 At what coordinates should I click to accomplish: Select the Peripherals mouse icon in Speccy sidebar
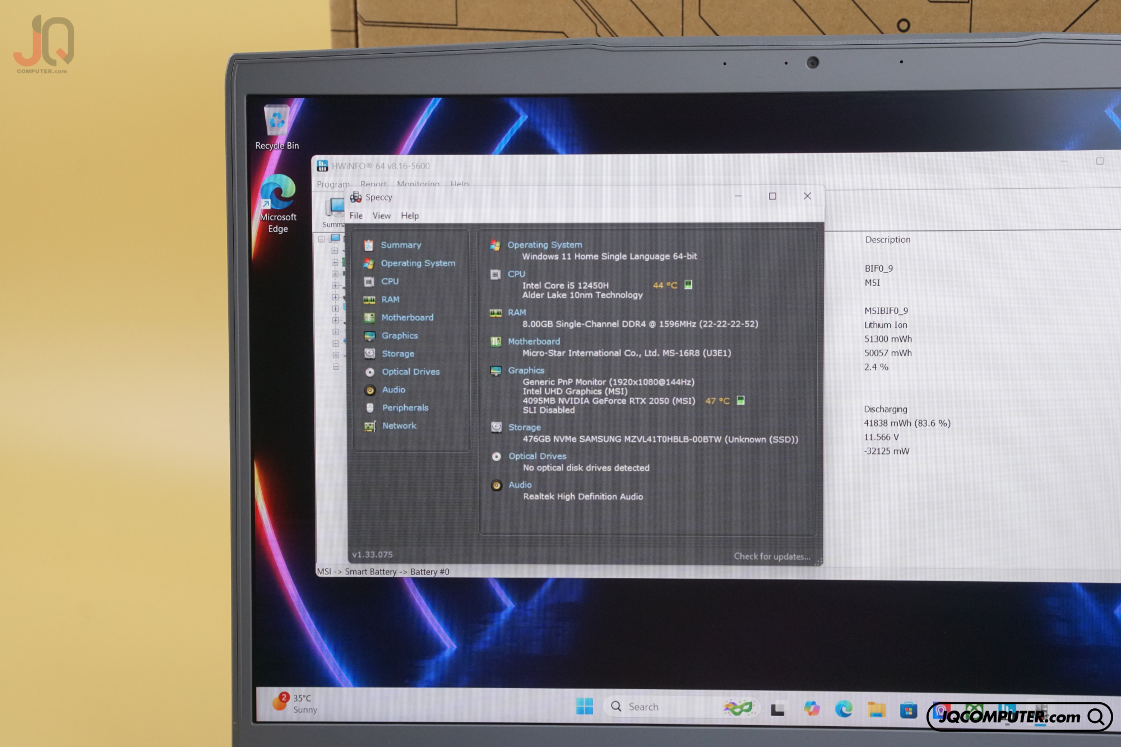(x=370, y=408)
